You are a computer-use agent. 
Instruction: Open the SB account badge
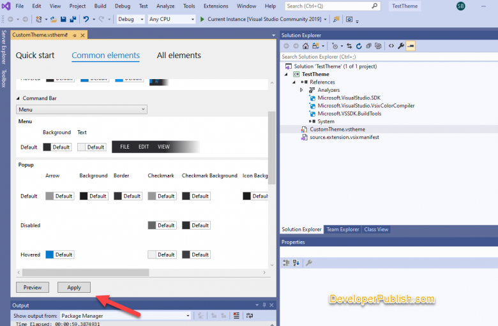[x=460, y=6]
